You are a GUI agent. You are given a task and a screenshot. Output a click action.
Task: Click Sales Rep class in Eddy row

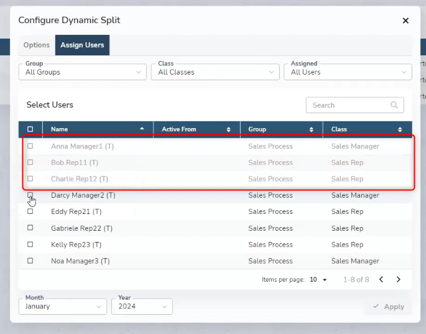(347, 211)
